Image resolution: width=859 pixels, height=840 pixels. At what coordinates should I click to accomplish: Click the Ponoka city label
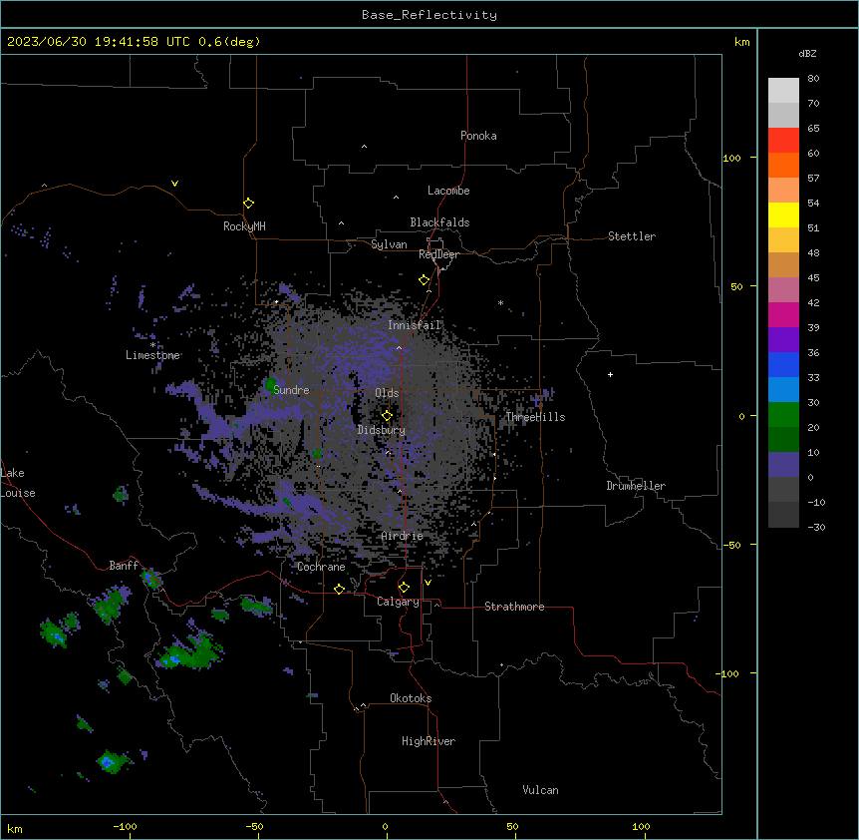coord(478,136)
